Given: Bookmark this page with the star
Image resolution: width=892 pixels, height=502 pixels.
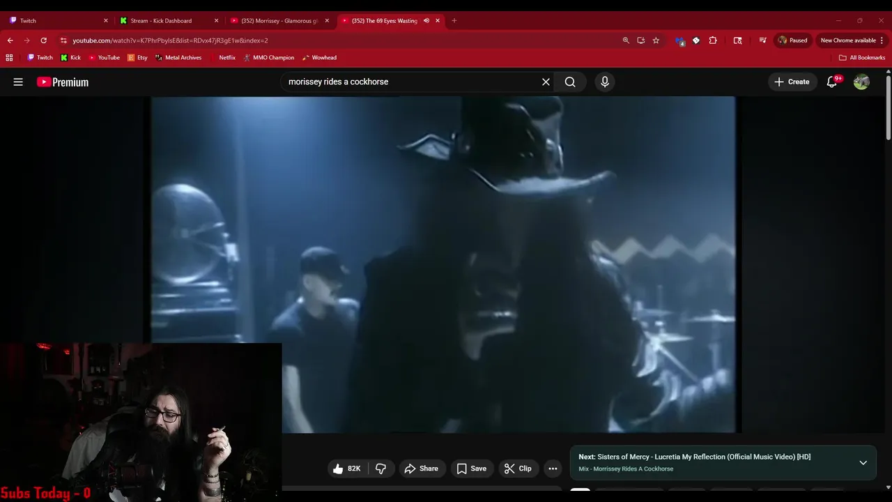Looking at the screenshot, I should 656,40.
